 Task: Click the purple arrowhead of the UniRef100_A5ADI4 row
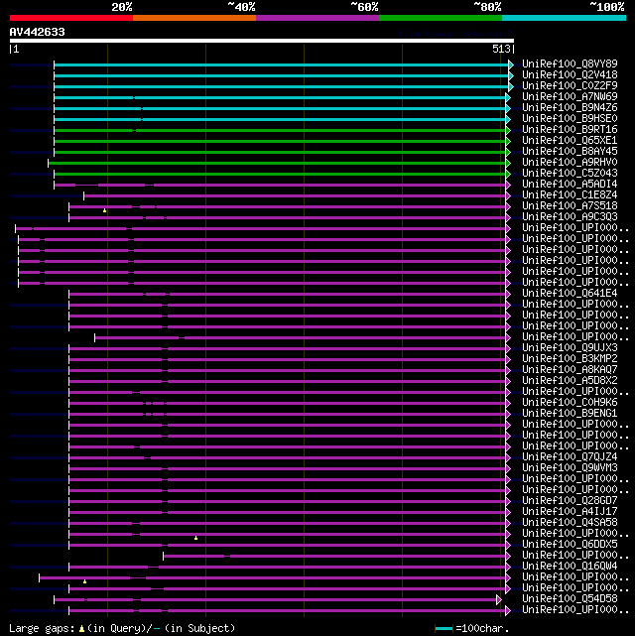tap(508, 185)
